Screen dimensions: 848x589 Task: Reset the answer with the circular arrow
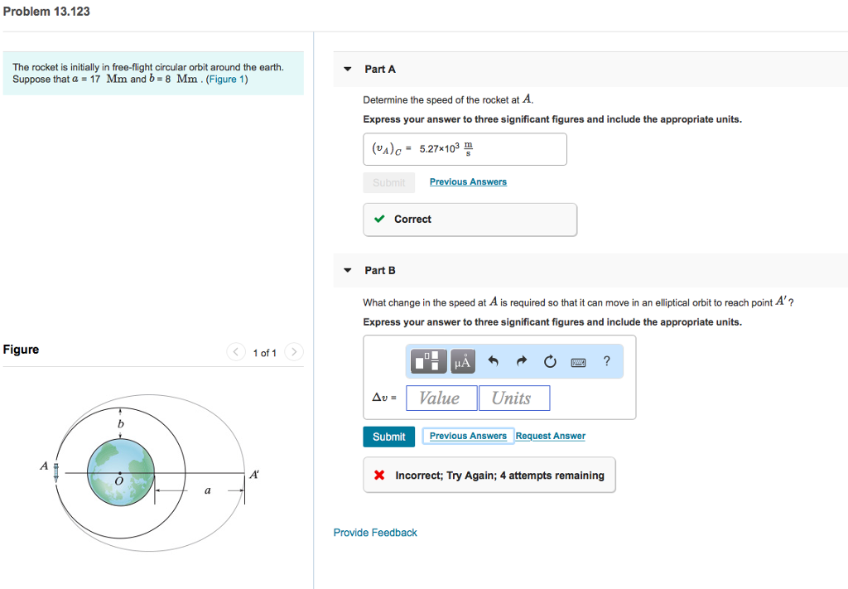(550, 361)
